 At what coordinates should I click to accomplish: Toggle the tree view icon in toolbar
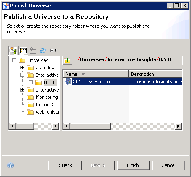click(14, 51)
